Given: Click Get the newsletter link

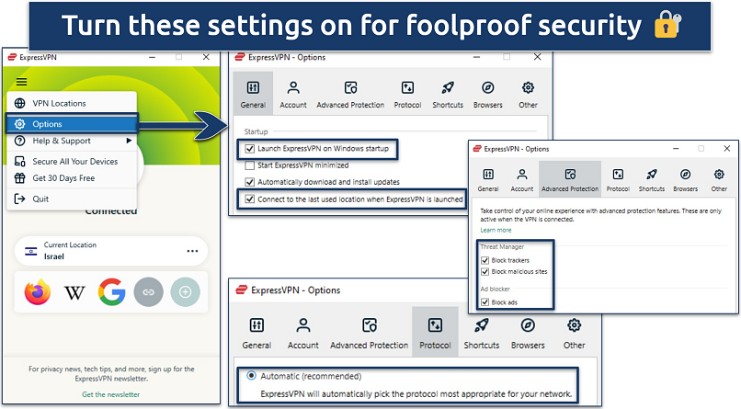Looking at the screenshot, I should (x=111, y=394).
